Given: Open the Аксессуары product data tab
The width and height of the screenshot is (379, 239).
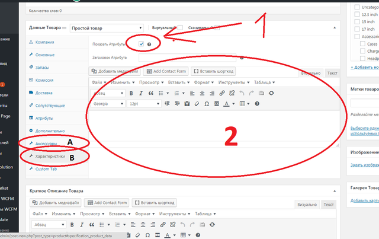Looking at the screenshot, I should [x=46, y=144].
